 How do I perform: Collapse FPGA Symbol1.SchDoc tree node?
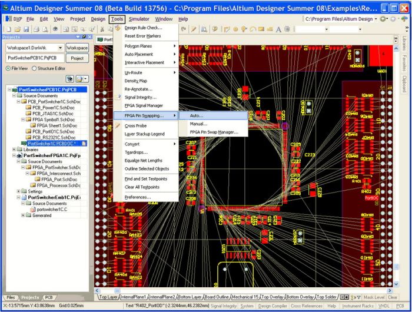pos(23,120)
